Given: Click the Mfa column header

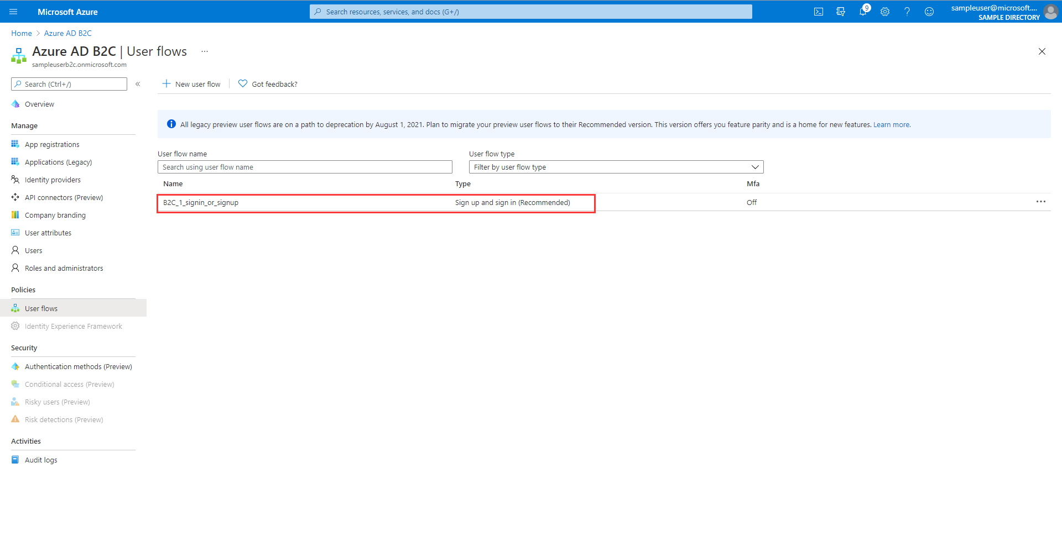Looking at the screenshot, I should pos(753,183).
